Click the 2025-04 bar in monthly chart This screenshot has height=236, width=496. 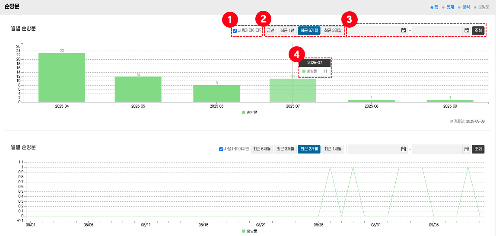pos(62,78)
